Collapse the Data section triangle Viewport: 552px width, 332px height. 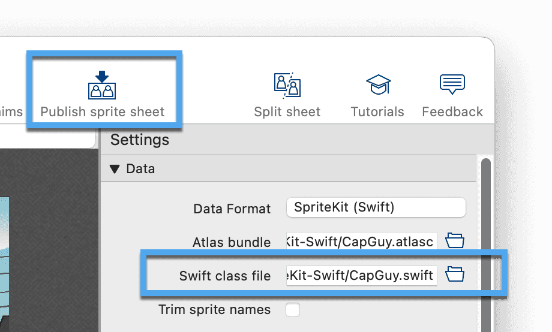click(115, 169)
